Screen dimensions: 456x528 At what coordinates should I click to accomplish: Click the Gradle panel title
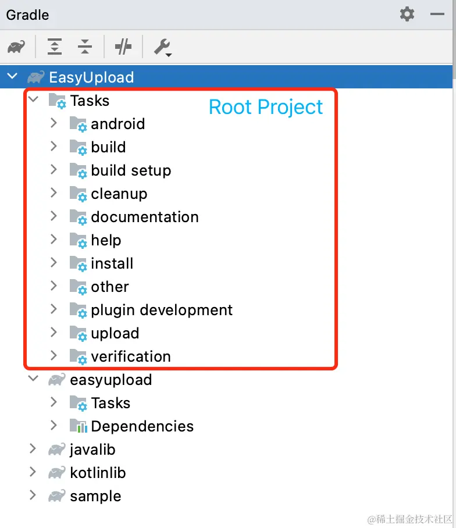click(27, 15)
